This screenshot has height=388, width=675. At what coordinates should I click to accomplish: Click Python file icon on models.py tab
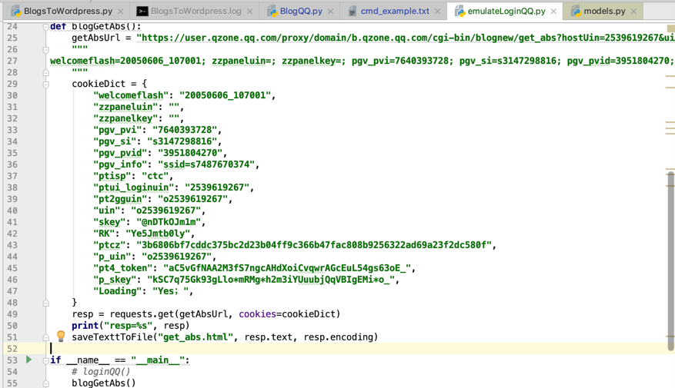576,12
